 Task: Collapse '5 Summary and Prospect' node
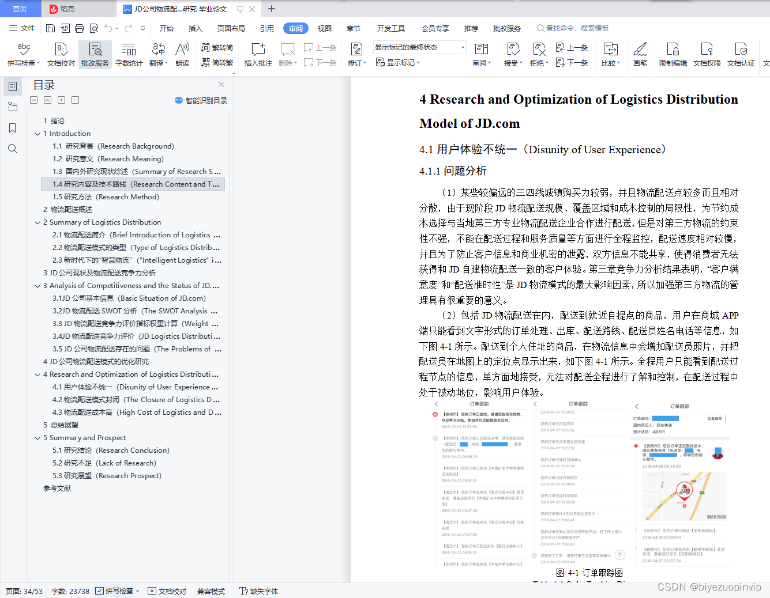pyautogui.click(x=37, y=438)
